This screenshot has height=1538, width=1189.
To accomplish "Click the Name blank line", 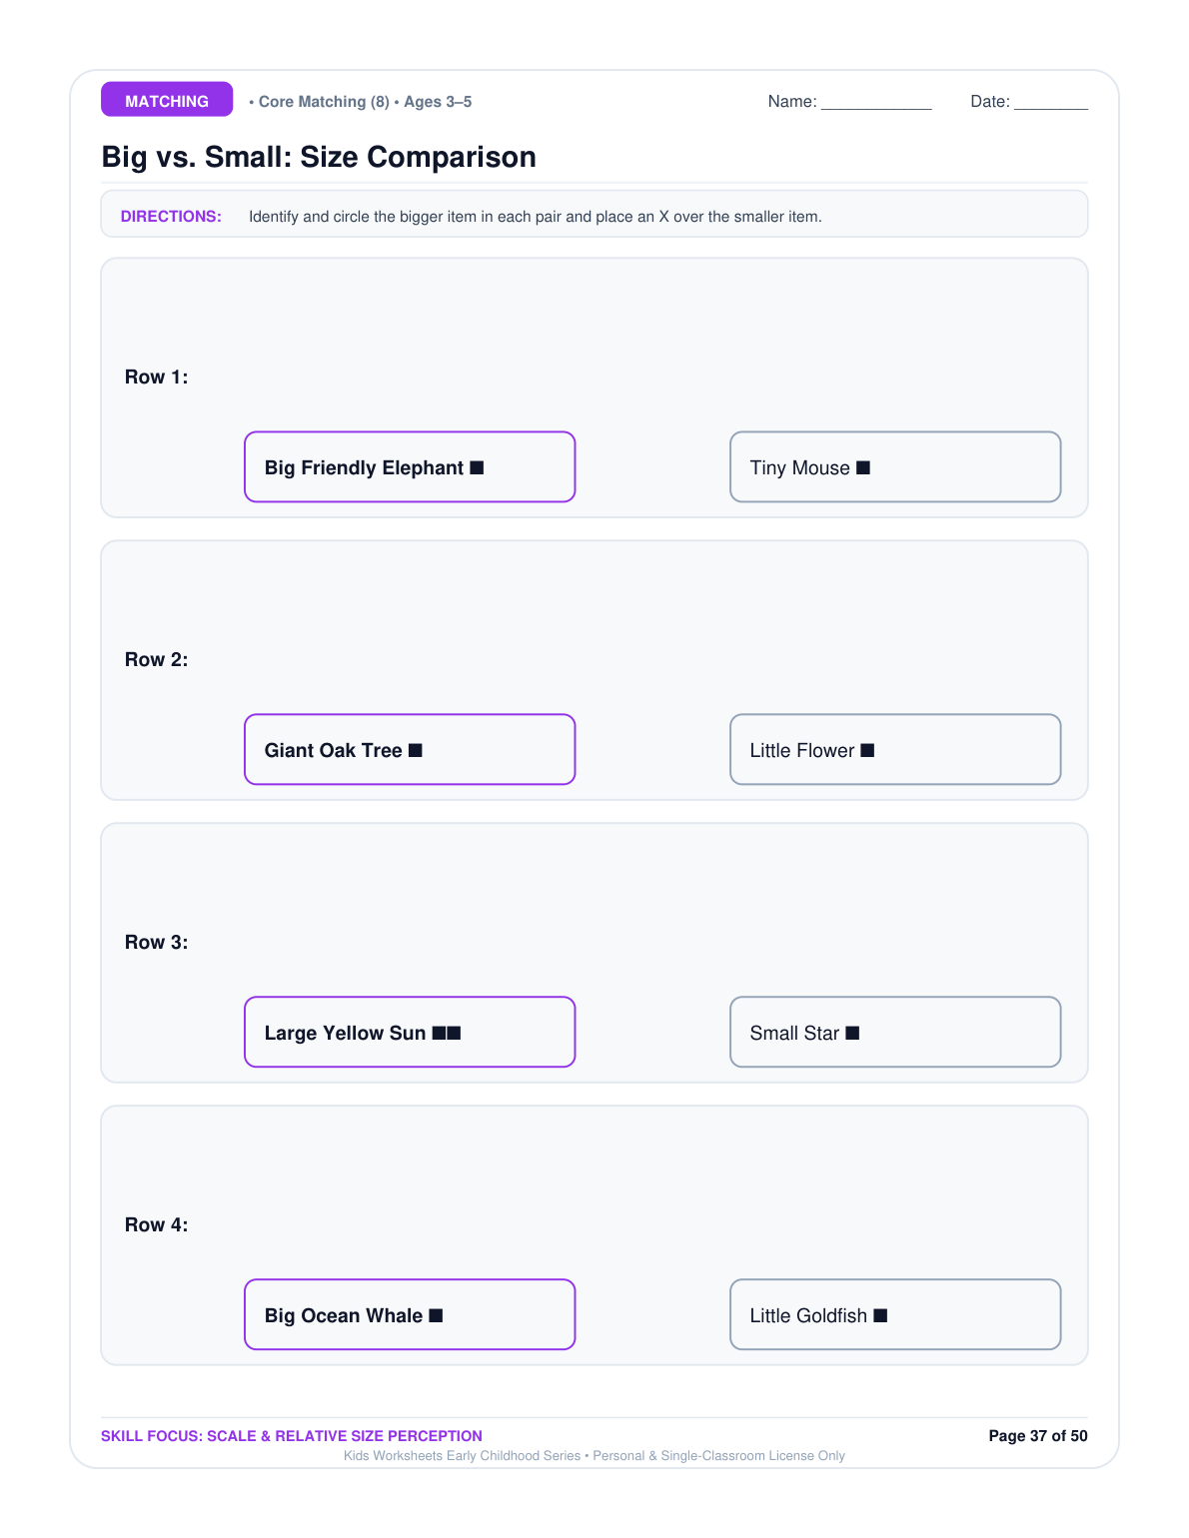I will click(x=876, y=104).
